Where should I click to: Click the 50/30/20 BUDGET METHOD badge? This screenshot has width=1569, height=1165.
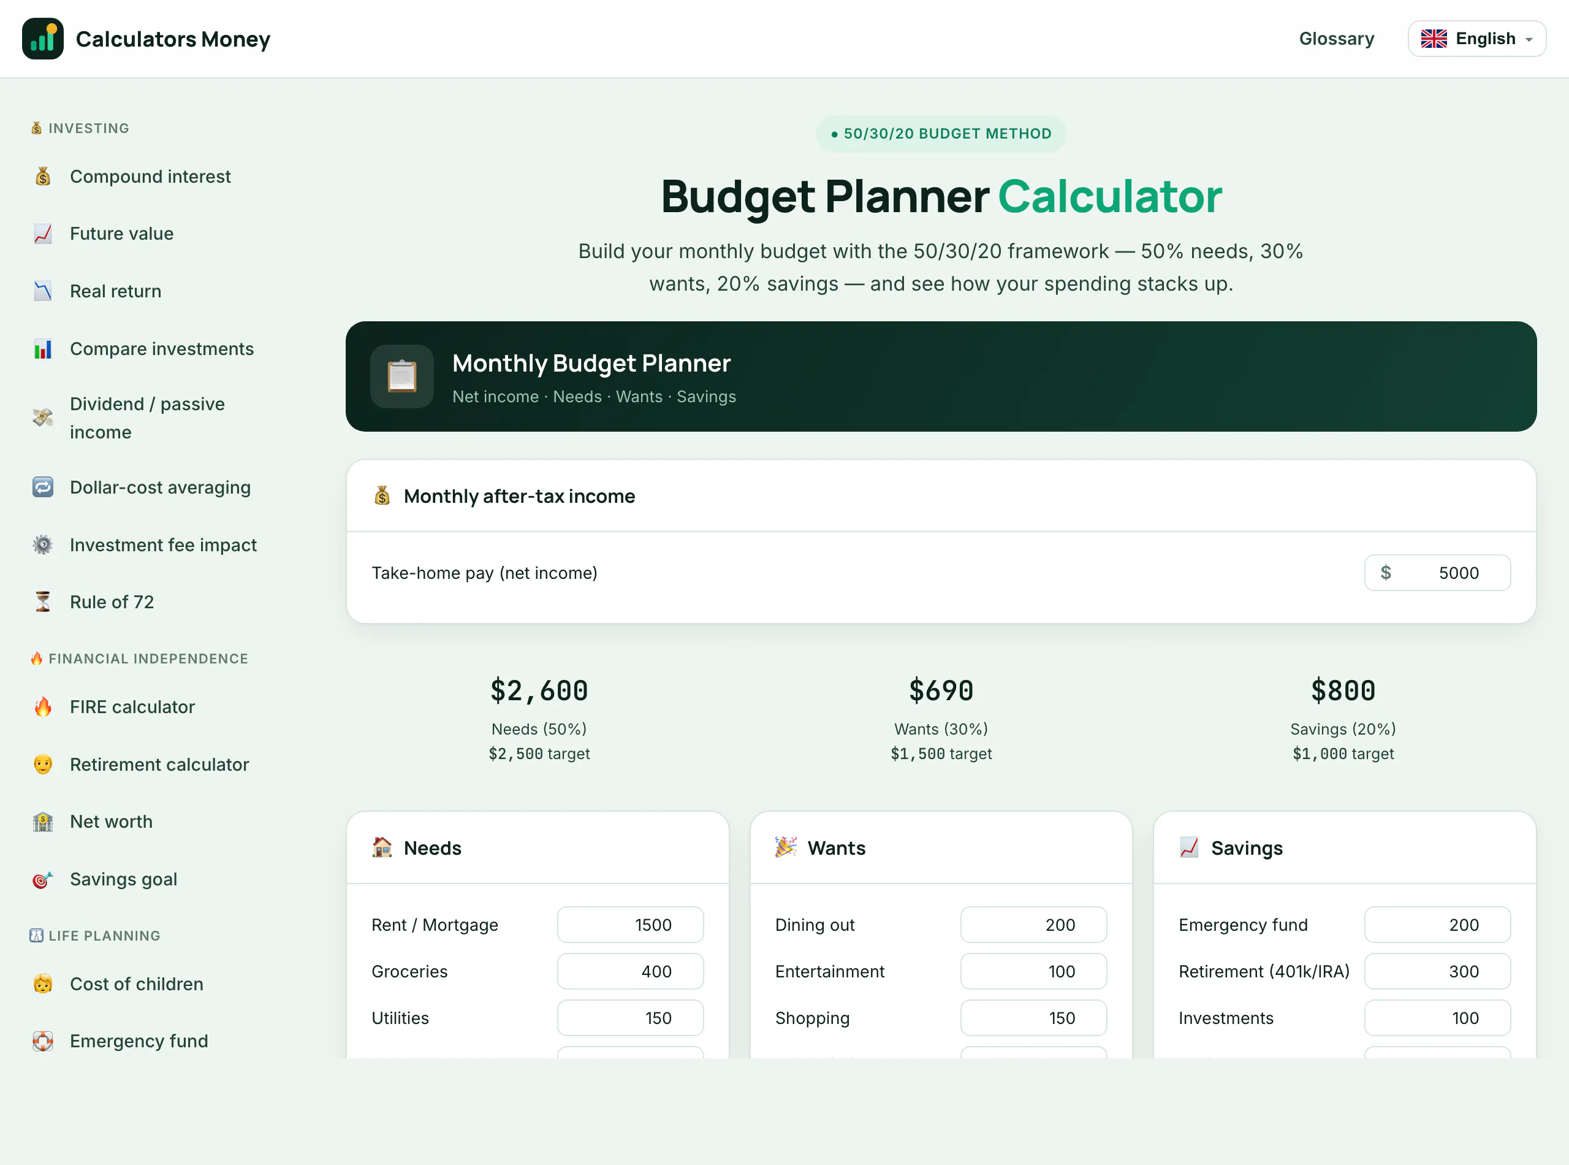(941, 133)
